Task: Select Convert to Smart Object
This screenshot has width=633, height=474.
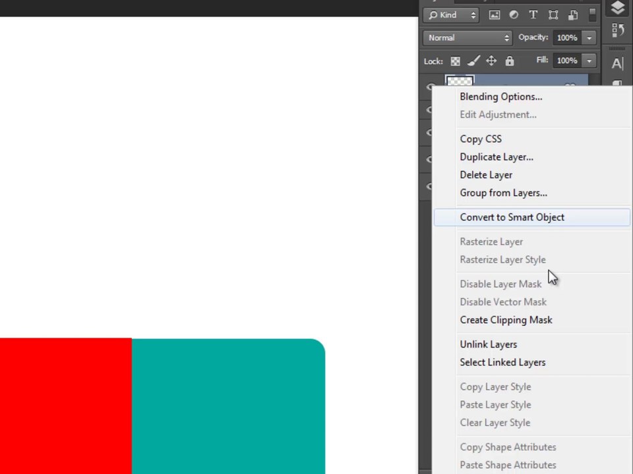Action: (x=531, y=217)
